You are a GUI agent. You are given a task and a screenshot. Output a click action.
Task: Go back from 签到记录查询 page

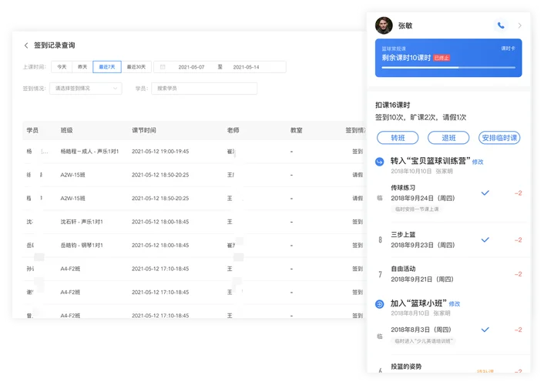[x=26, y=45]
